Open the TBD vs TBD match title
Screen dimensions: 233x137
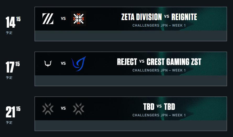coord(159,106)
